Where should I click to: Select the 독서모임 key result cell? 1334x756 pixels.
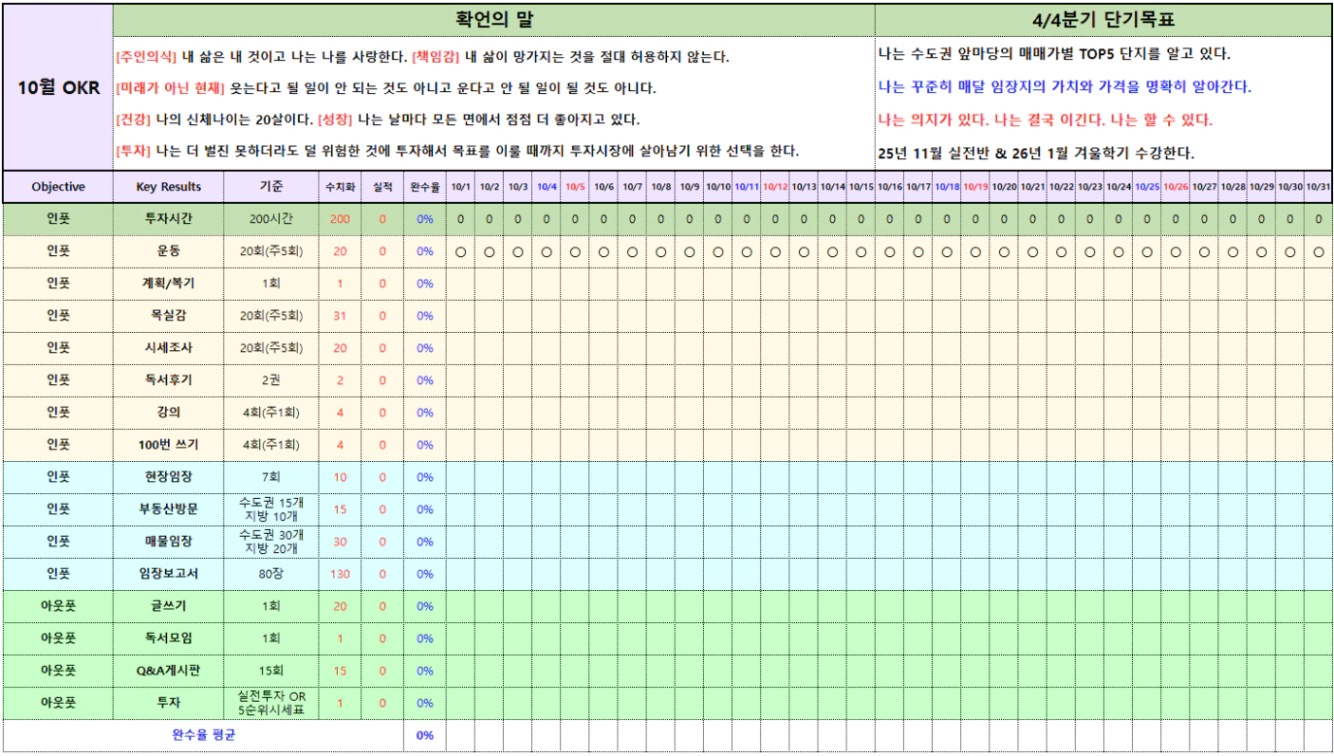point(169,638)
